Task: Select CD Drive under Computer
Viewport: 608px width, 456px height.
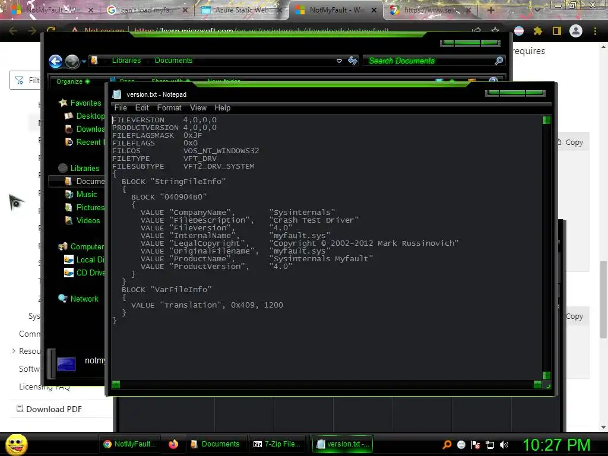Action: [90, 273]
